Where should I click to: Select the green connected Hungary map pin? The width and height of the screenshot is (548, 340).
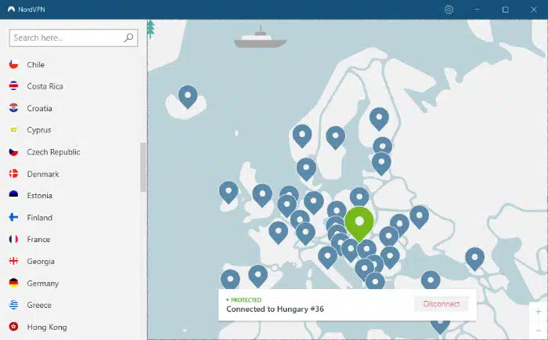(359, 223)
